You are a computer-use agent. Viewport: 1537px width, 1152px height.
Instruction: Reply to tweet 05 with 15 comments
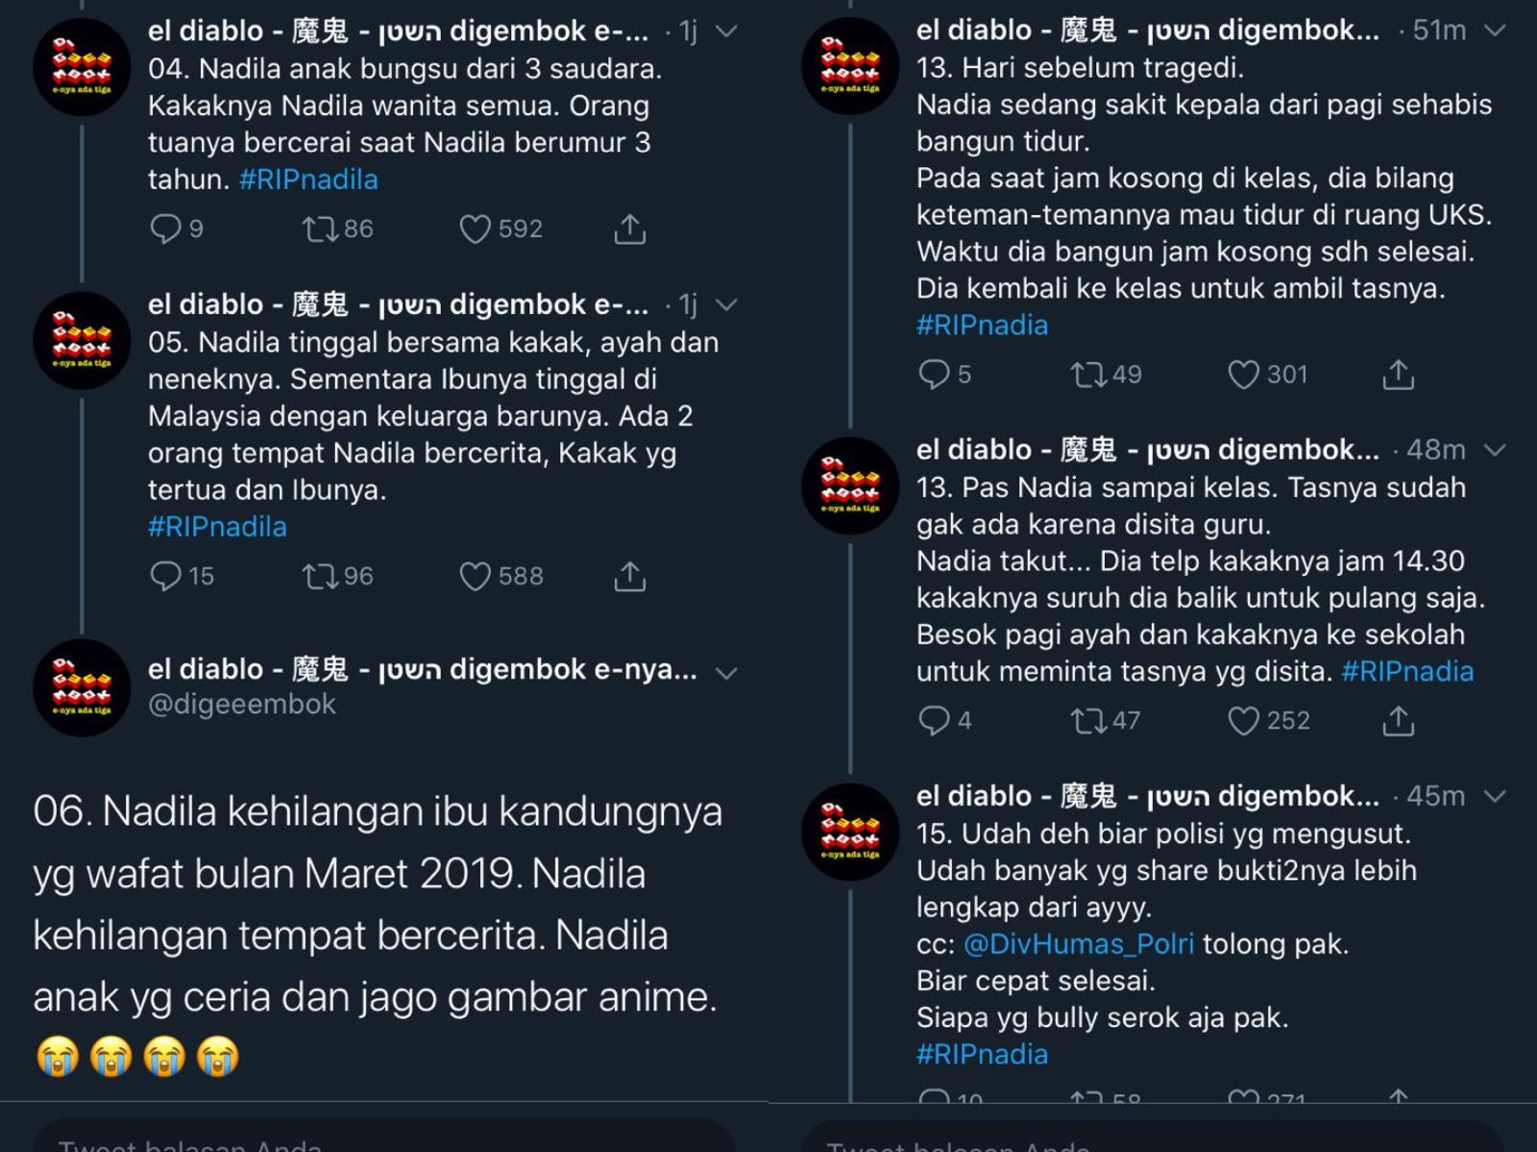(x=166, y=576)
